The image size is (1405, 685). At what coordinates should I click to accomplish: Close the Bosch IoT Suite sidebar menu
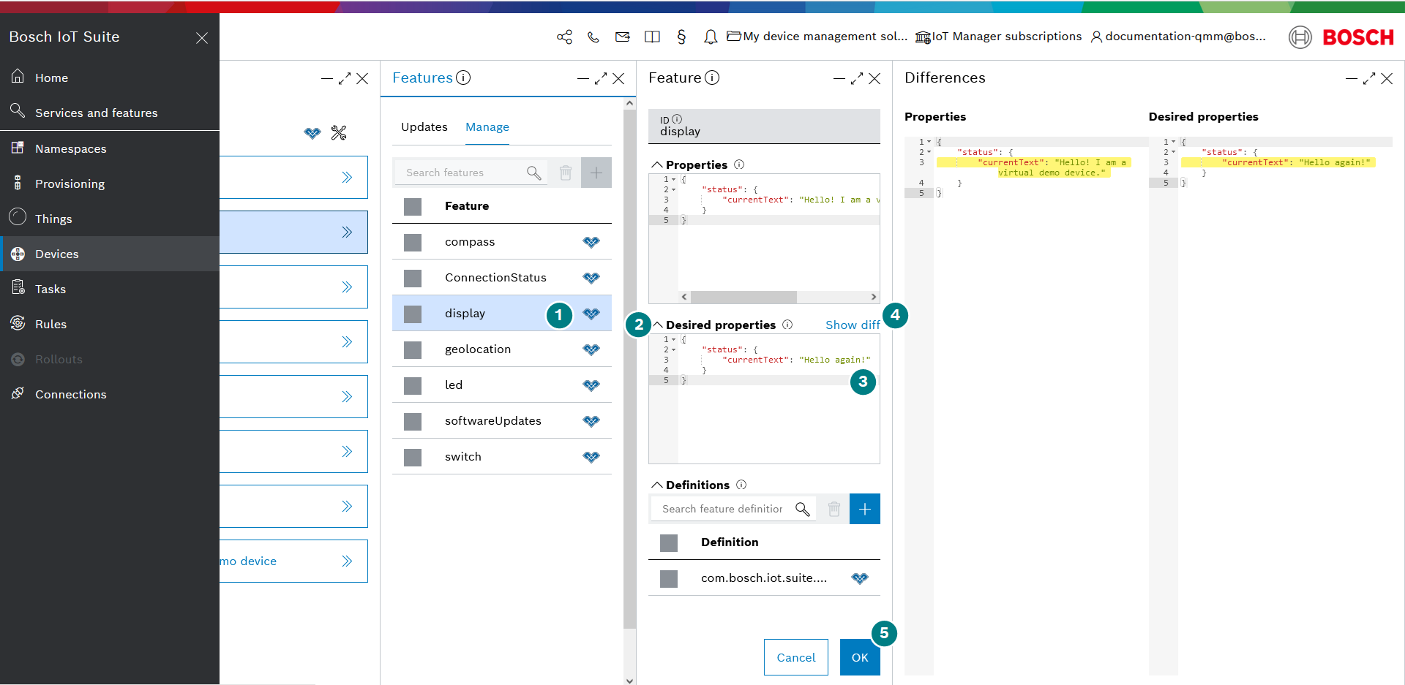pos(202,37)
